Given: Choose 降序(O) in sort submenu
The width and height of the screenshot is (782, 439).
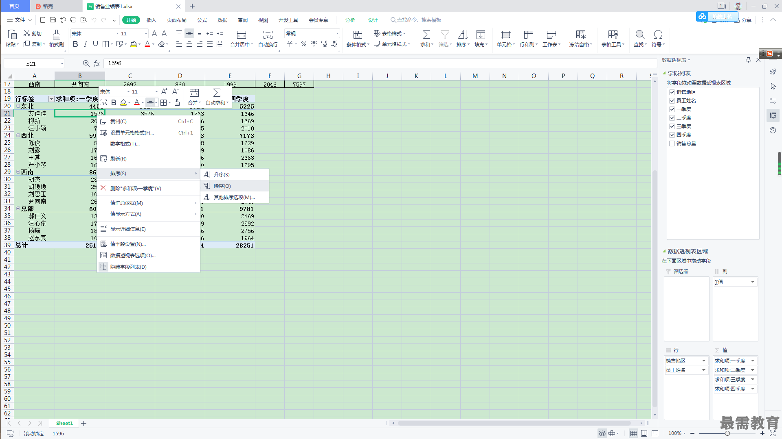Looking at the screenshot, I should click(x=235, y=186).
